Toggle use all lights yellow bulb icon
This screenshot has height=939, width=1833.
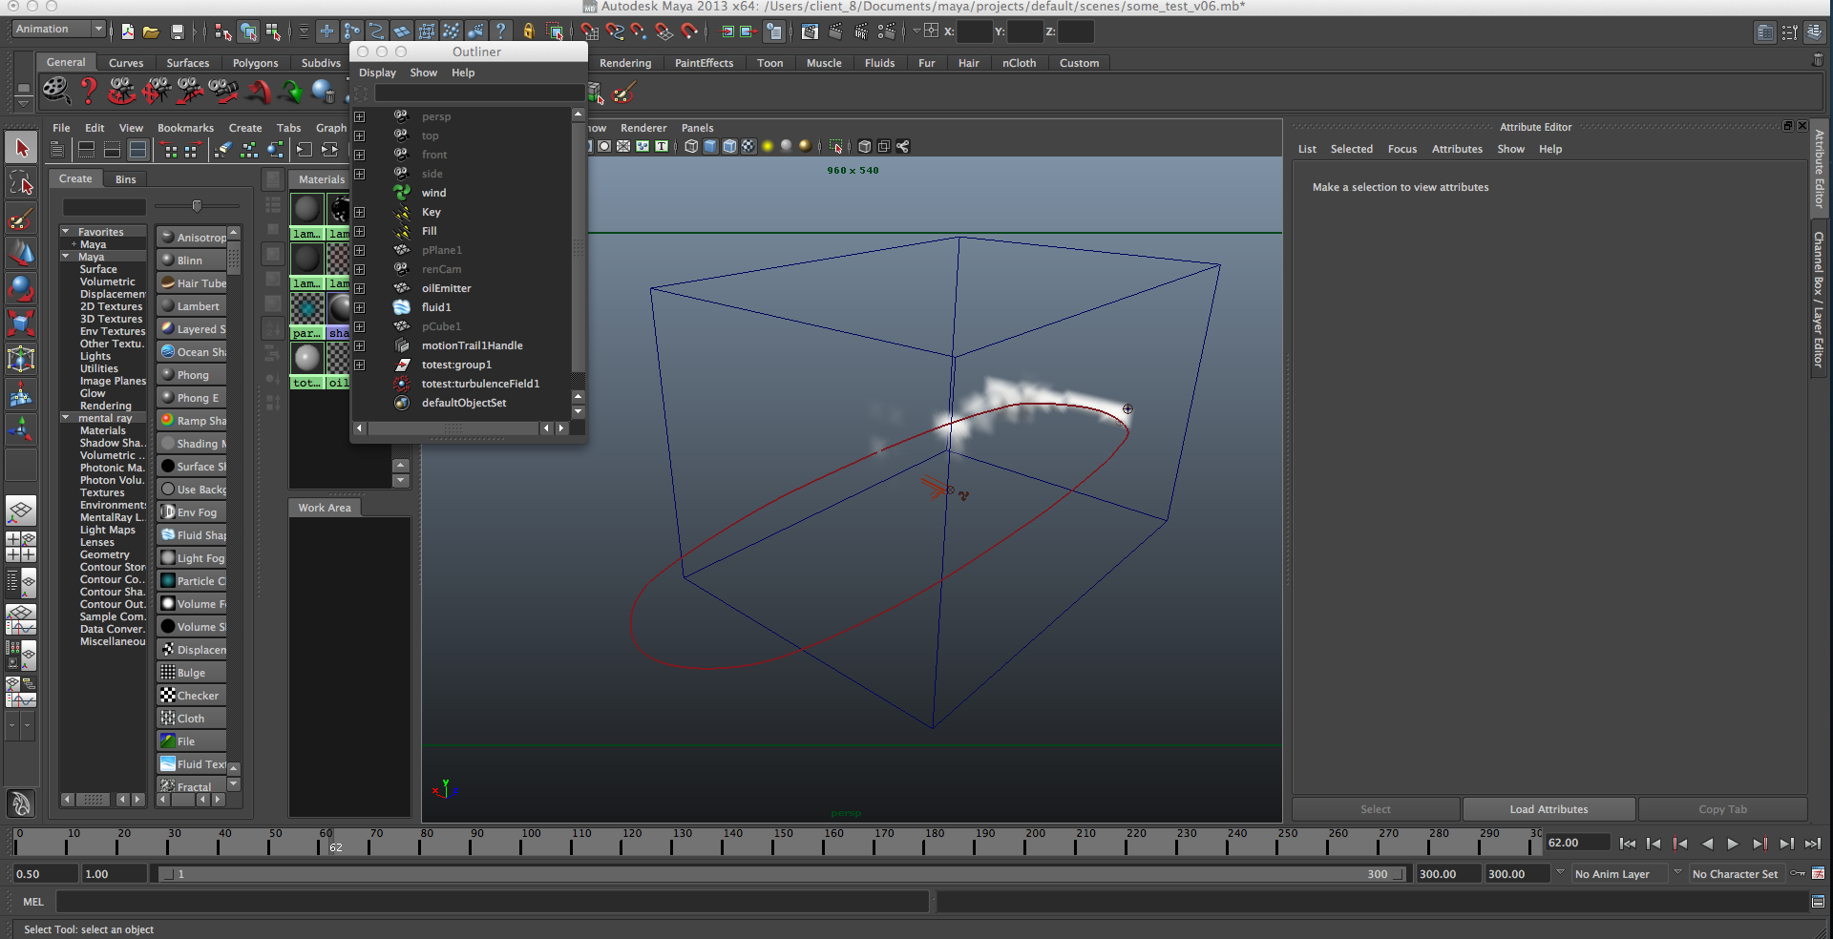click(x=767, y=147)
